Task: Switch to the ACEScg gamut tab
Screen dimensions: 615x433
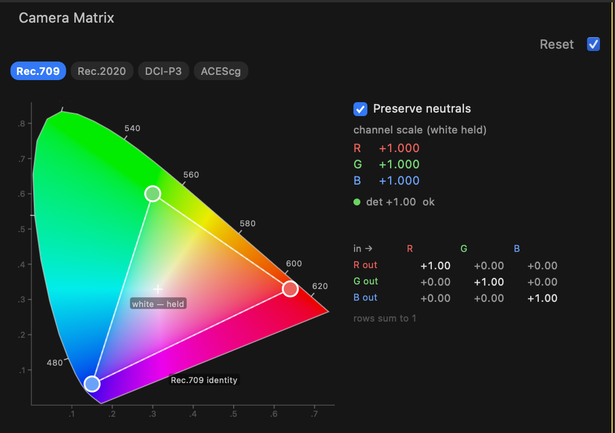Action: click(x=221, y=71)
